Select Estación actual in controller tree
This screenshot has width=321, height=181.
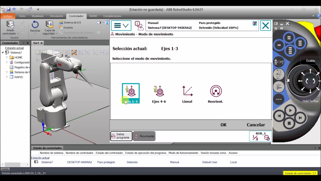coord(14,48)
